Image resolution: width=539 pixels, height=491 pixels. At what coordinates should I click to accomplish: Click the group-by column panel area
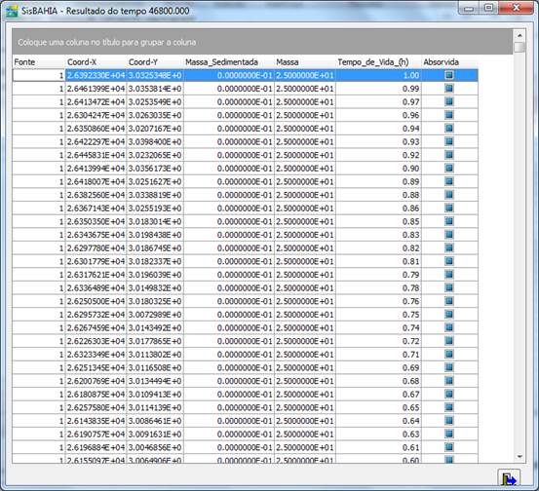262,42
